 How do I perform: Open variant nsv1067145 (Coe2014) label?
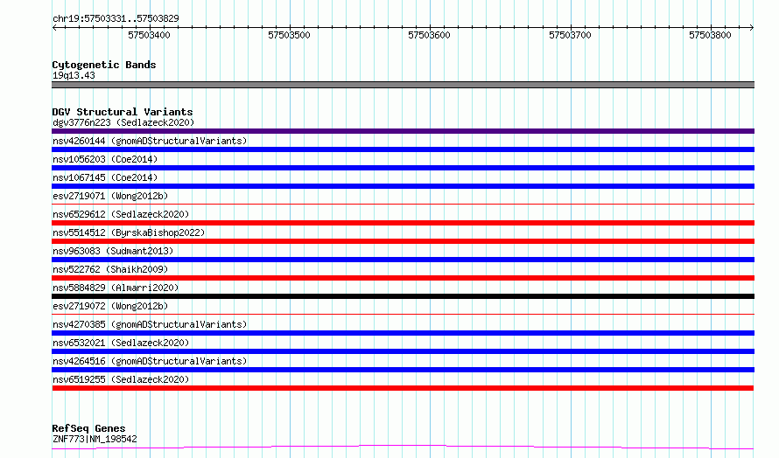coord(105,177)
